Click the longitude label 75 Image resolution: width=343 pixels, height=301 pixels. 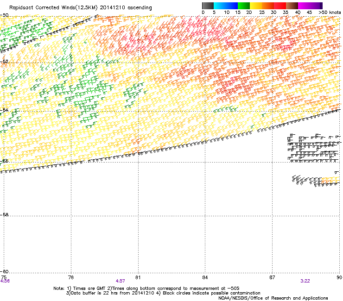(x=4, y=277)
